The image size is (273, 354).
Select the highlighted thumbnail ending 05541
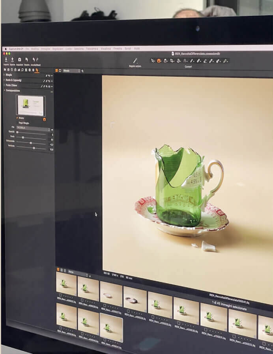pos(111,327)
